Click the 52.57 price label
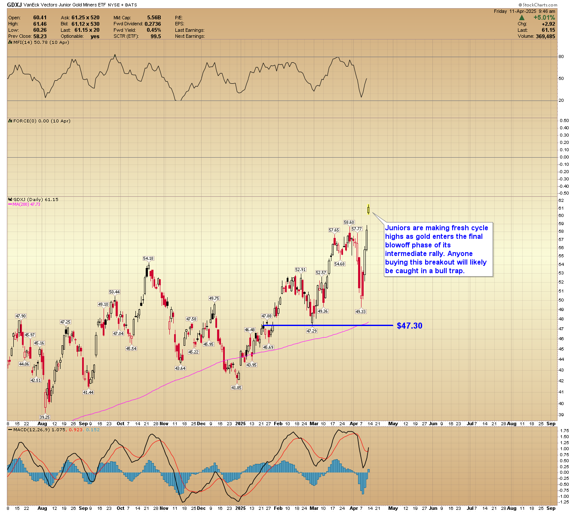The image size is (576, 512). coord(321,273)
